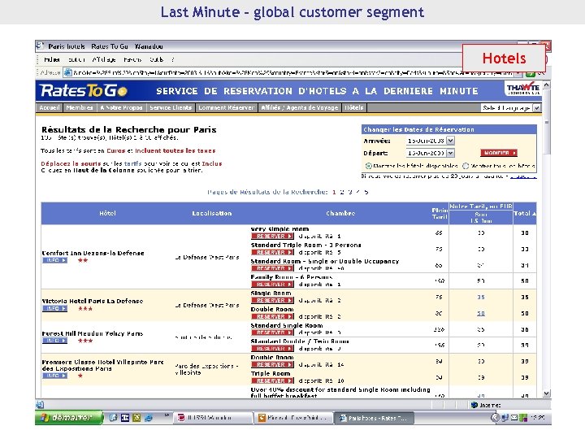The height and width of the screenshot is (439, 585).
Task: Open the Service Clients tab
Action: 171,107
